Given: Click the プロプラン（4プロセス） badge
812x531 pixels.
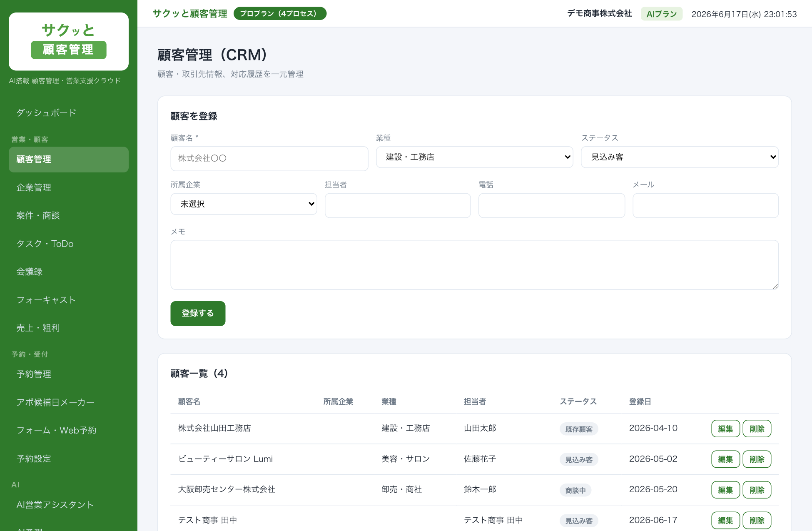Looking at the screenshot, I should (x=280, y=14).
